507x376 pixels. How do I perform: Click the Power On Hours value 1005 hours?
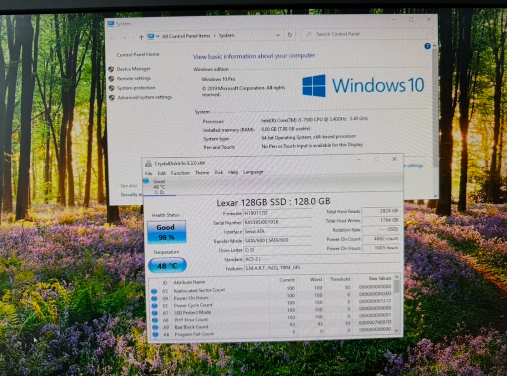click(x=380, y=248)
